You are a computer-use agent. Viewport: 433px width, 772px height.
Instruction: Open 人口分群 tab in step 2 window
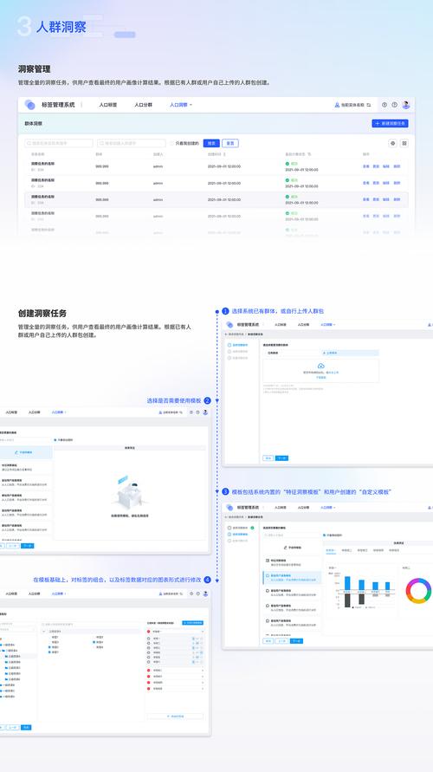34,412
